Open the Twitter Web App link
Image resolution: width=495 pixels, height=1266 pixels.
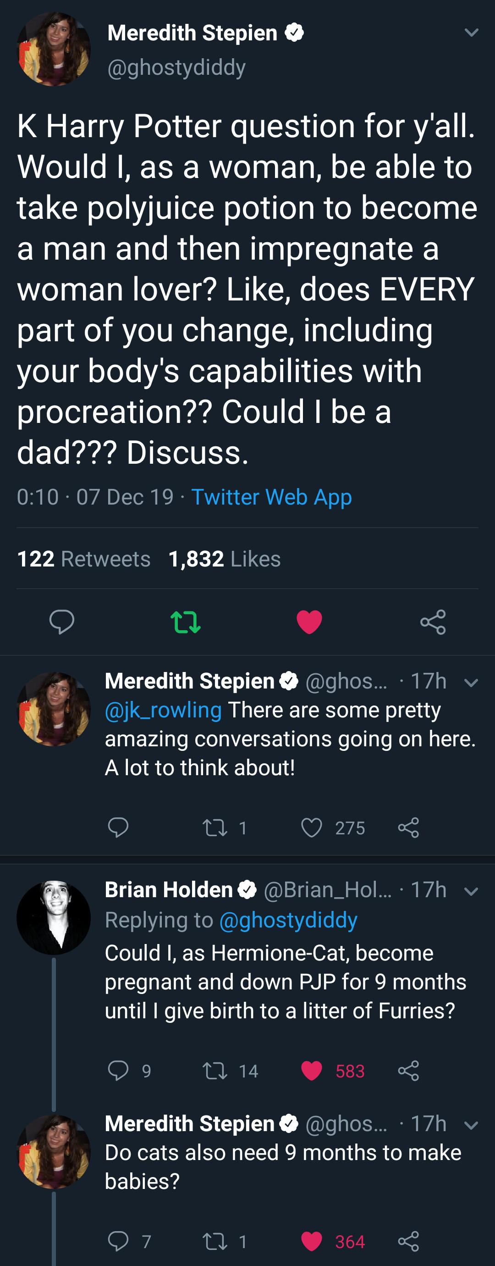click(271, 497)
